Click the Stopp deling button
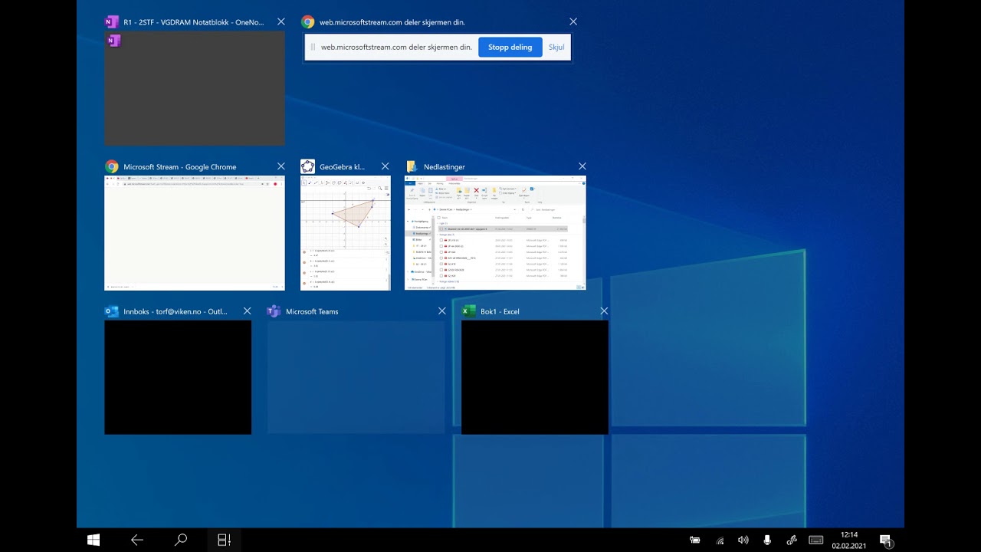The width and height of the screenshot is (981, 552). tap(510, 47)
